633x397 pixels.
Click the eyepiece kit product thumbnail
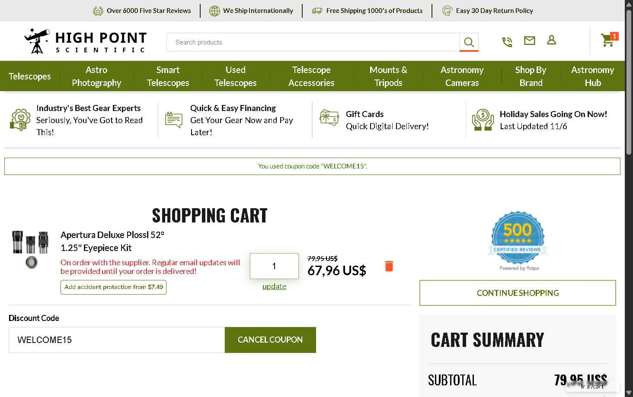[30, 249]
